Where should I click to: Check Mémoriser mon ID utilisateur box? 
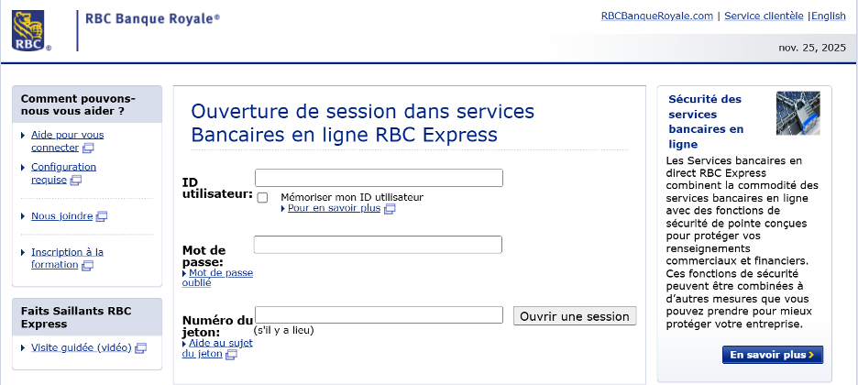263,197
